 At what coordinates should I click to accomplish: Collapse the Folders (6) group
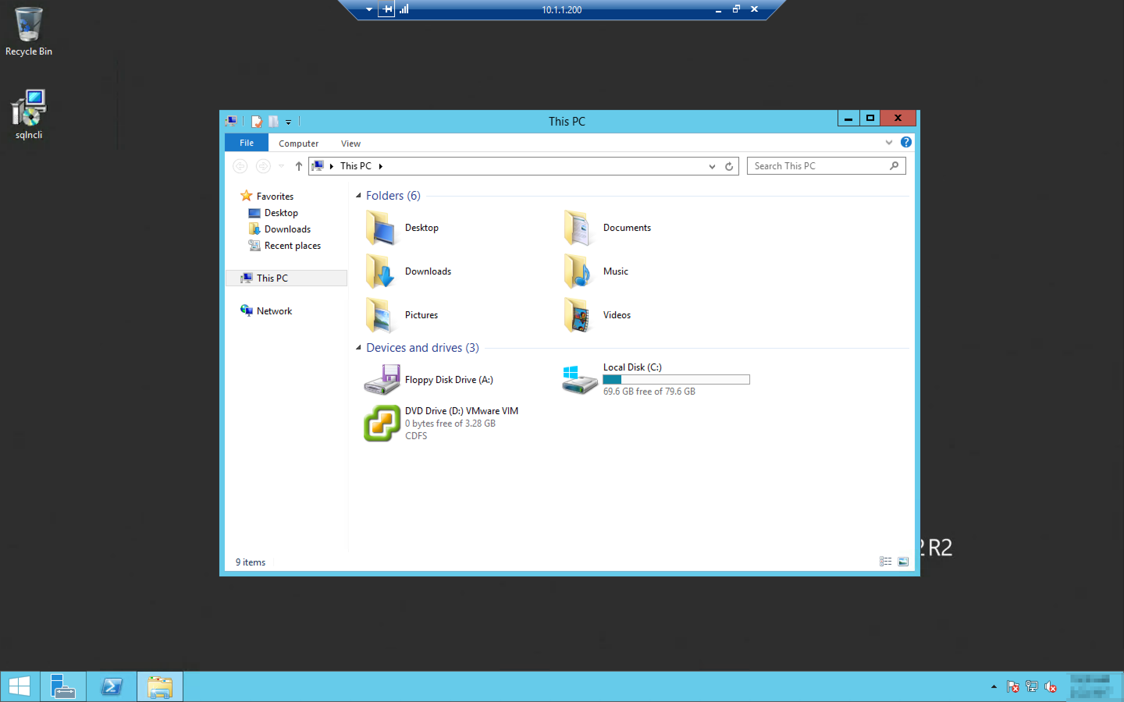pyautogui.click(x=358, y=195)
